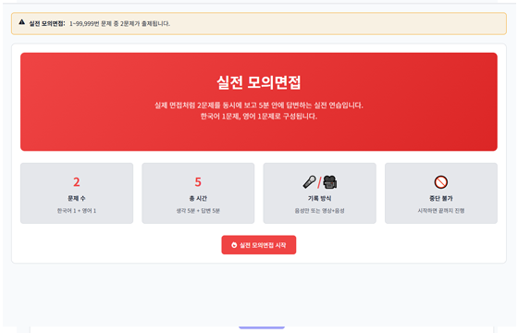Click the icon inside the start button
The width and height of the screenshot is (518, 333).
pos(234,245)
